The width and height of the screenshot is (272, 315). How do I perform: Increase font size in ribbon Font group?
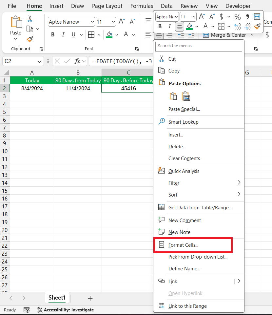[122, 21]
